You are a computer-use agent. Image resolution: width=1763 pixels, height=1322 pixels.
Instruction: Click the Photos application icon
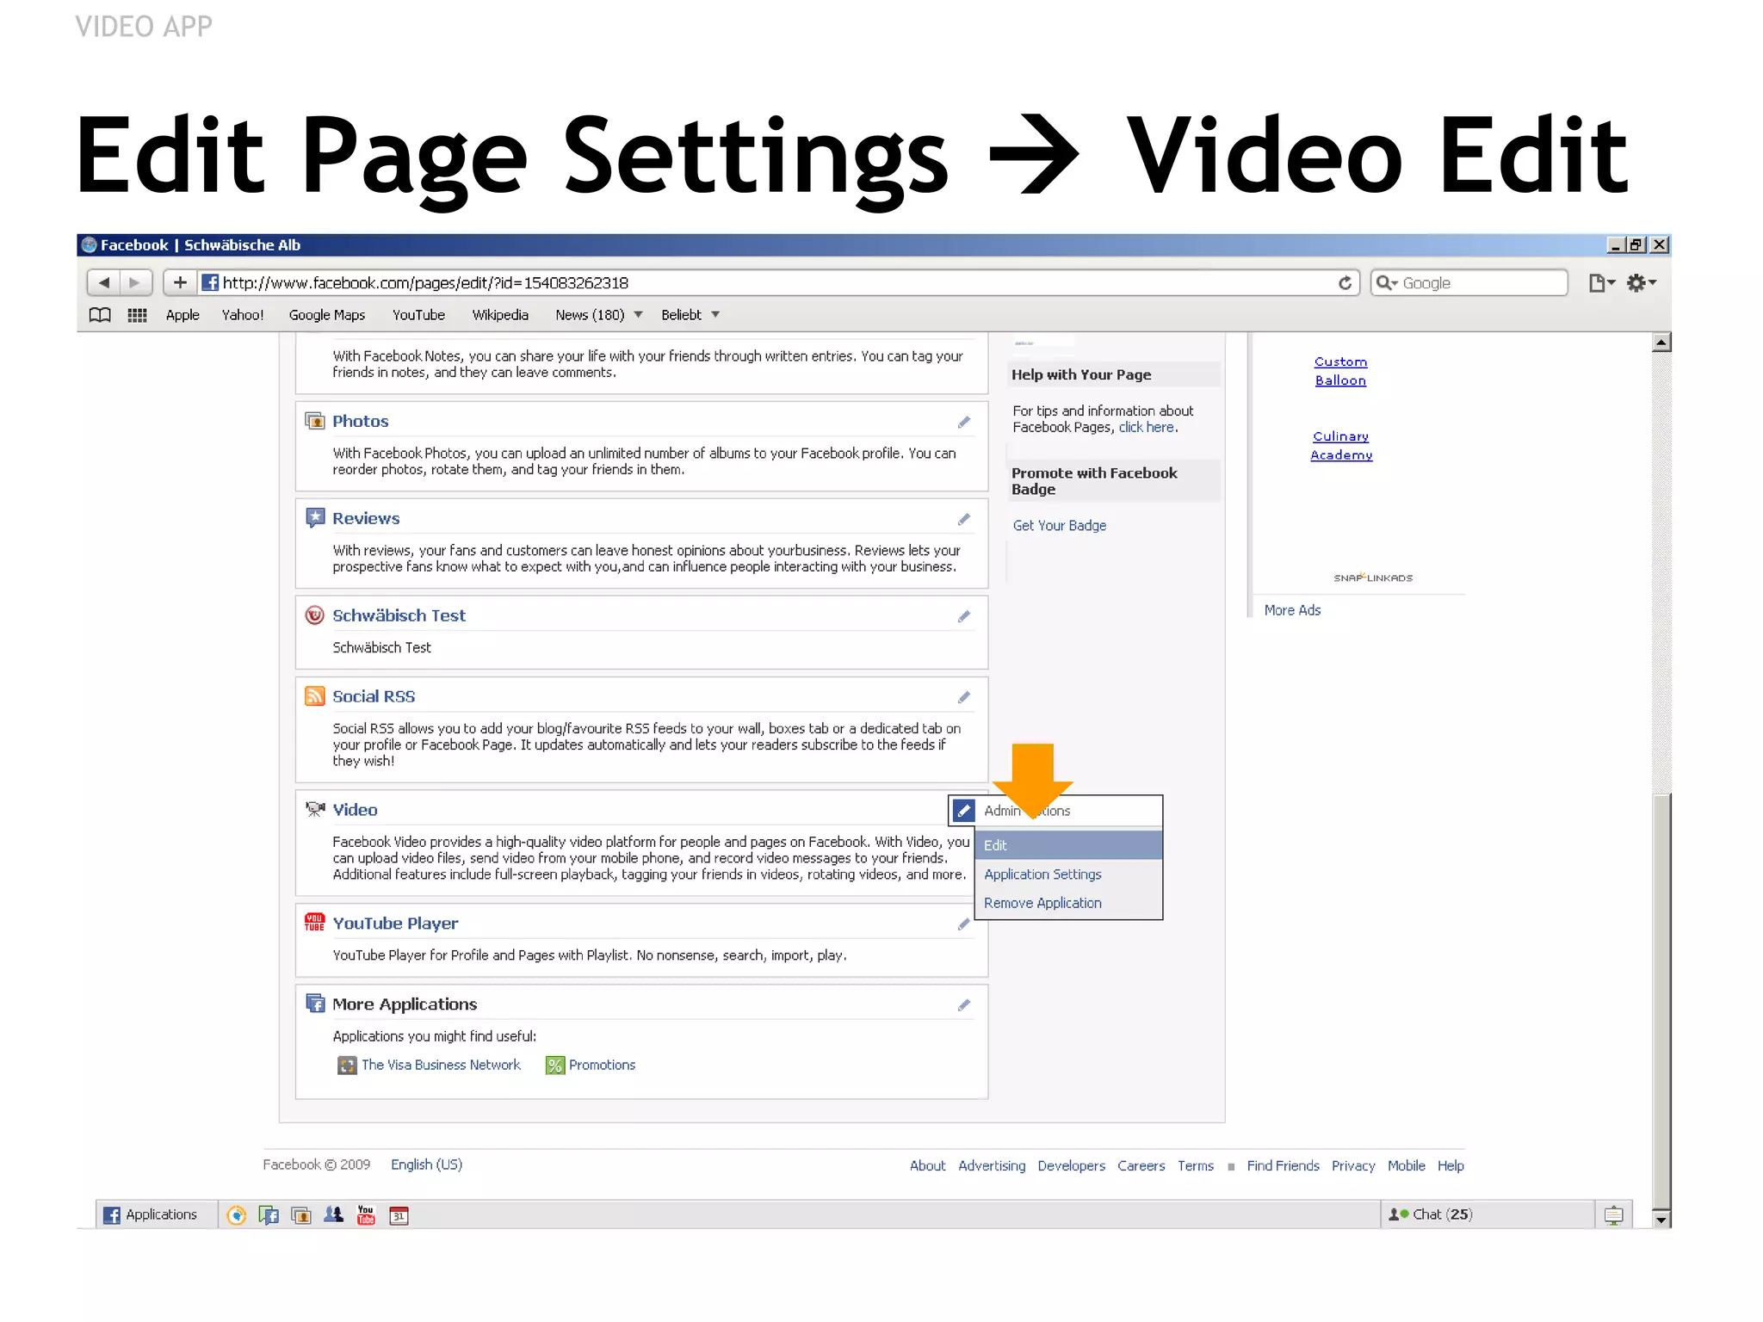[x=315, y=421]
